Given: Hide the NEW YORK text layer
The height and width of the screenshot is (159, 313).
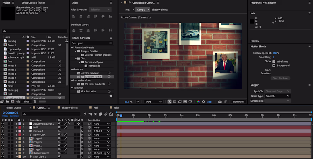Looking at the screenshot, I should point(2,135).
